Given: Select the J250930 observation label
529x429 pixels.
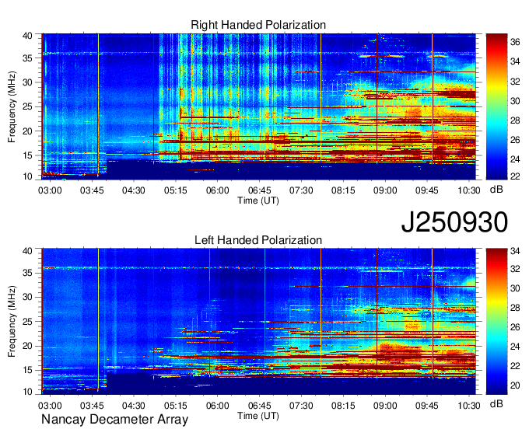Looking at the screenshot, I should (454, 222).
